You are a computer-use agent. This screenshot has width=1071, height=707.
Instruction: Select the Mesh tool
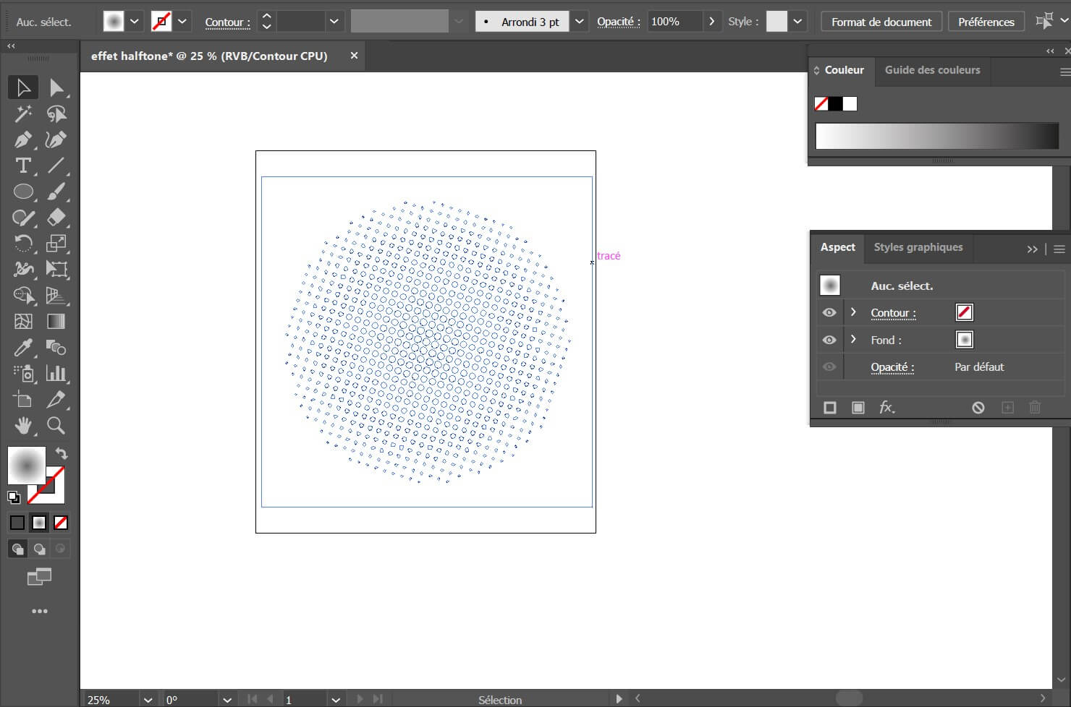23,322
